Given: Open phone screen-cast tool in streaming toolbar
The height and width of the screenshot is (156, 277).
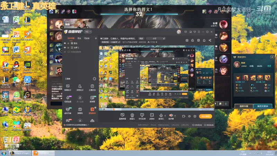Looking at the screenshot, I should tap(142, 116).
